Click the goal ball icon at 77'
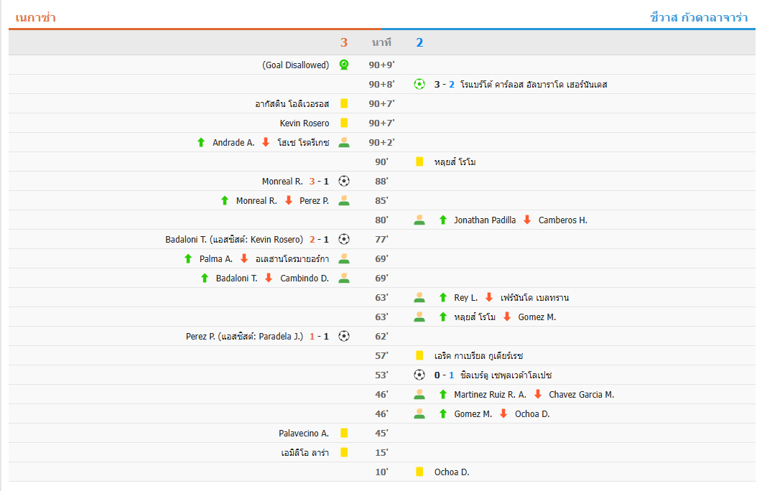The height and width of the screenshot is (491, 757). pyautogui.click(x=344, y=239)
